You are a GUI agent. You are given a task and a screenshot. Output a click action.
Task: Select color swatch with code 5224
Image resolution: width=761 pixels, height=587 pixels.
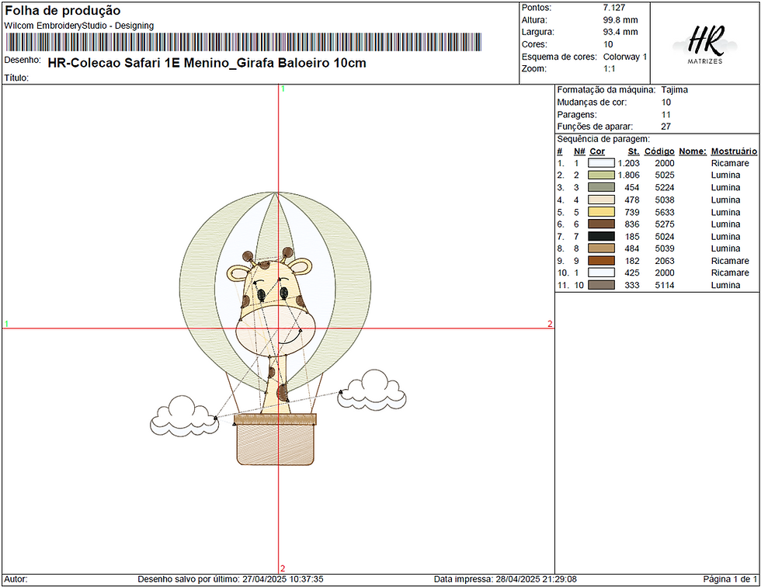pos(601,187)
